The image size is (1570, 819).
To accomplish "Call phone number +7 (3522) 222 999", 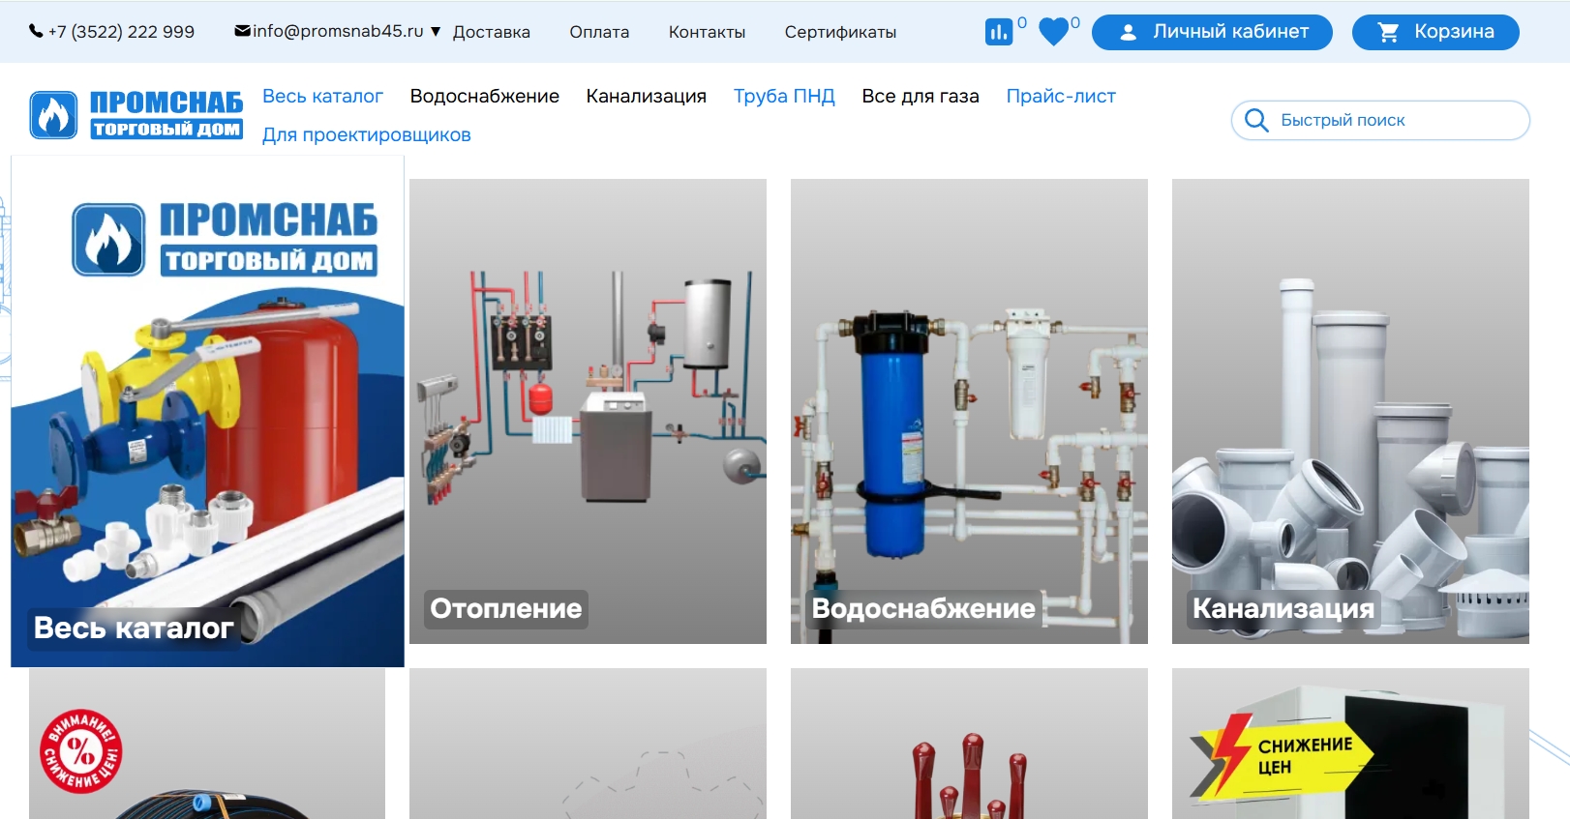I will pos(121,32).
